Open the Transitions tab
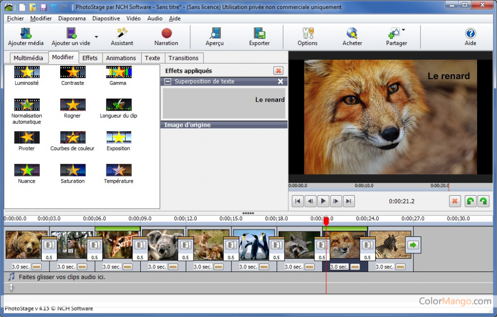The width and height of the screenshot is (497, 317). (x=183, y=58)
